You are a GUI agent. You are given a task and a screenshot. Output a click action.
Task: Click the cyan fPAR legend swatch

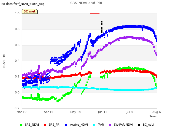coord(94,125)
